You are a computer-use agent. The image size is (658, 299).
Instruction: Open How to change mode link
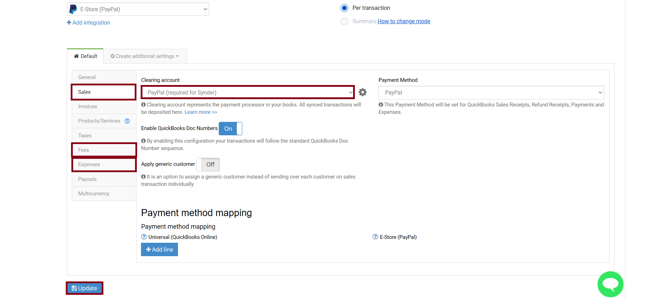click(x=404, y=21)
